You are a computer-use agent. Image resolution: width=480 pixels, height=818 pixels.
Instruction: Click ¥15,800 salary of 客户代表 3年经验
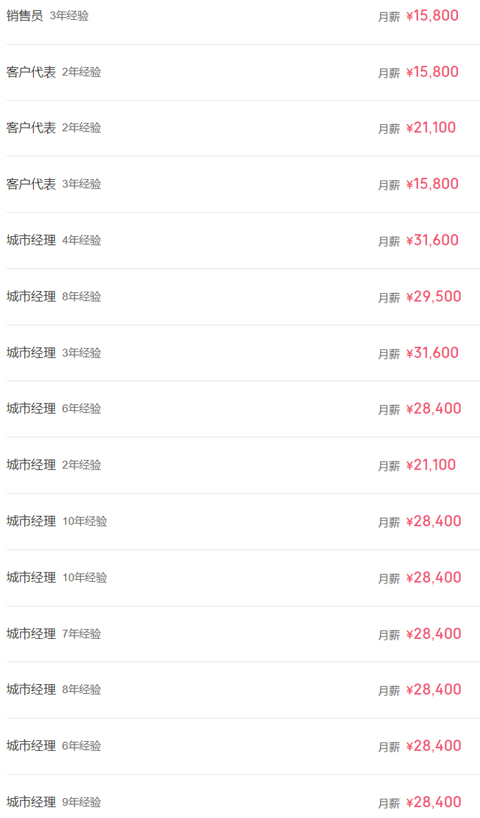pos(432,184)
